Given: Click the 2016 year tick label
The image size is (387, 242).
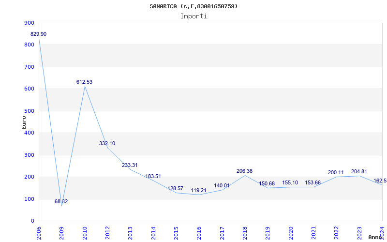Looking at the screenshot, I should pos(199,233).
